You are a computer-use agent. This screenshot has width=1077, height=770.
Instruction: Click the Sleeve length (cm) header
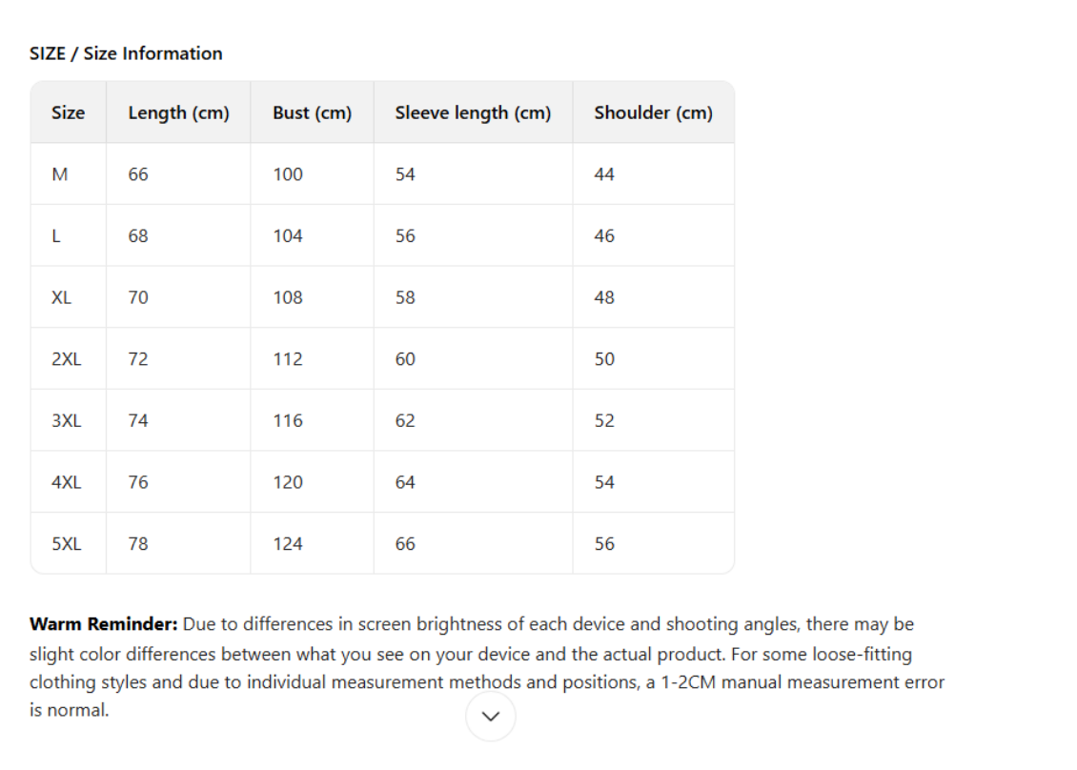click(x=473, y=112)
